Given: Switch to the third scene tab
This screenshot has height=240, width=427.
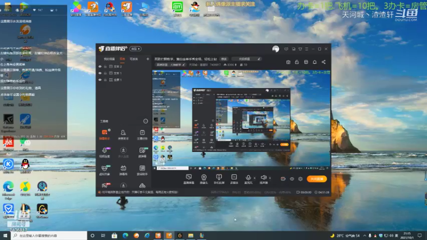Looking at the screenshot, I should point(134,59).
